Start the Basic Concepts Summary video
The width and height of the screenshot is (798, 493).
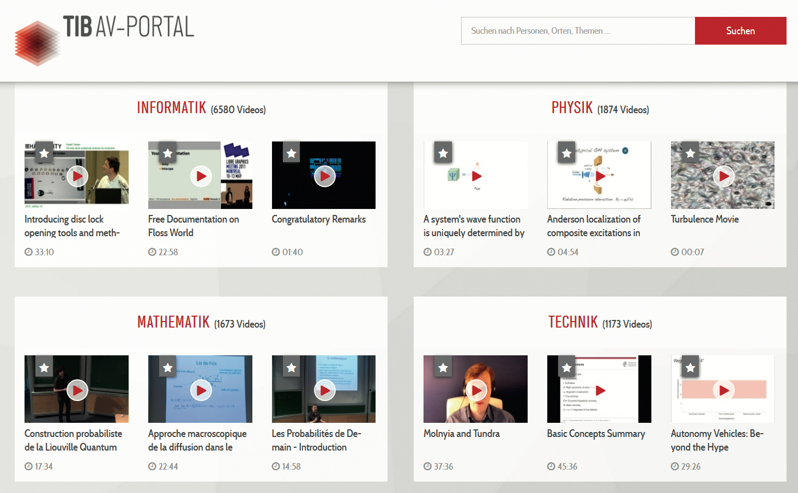point(600,391)
